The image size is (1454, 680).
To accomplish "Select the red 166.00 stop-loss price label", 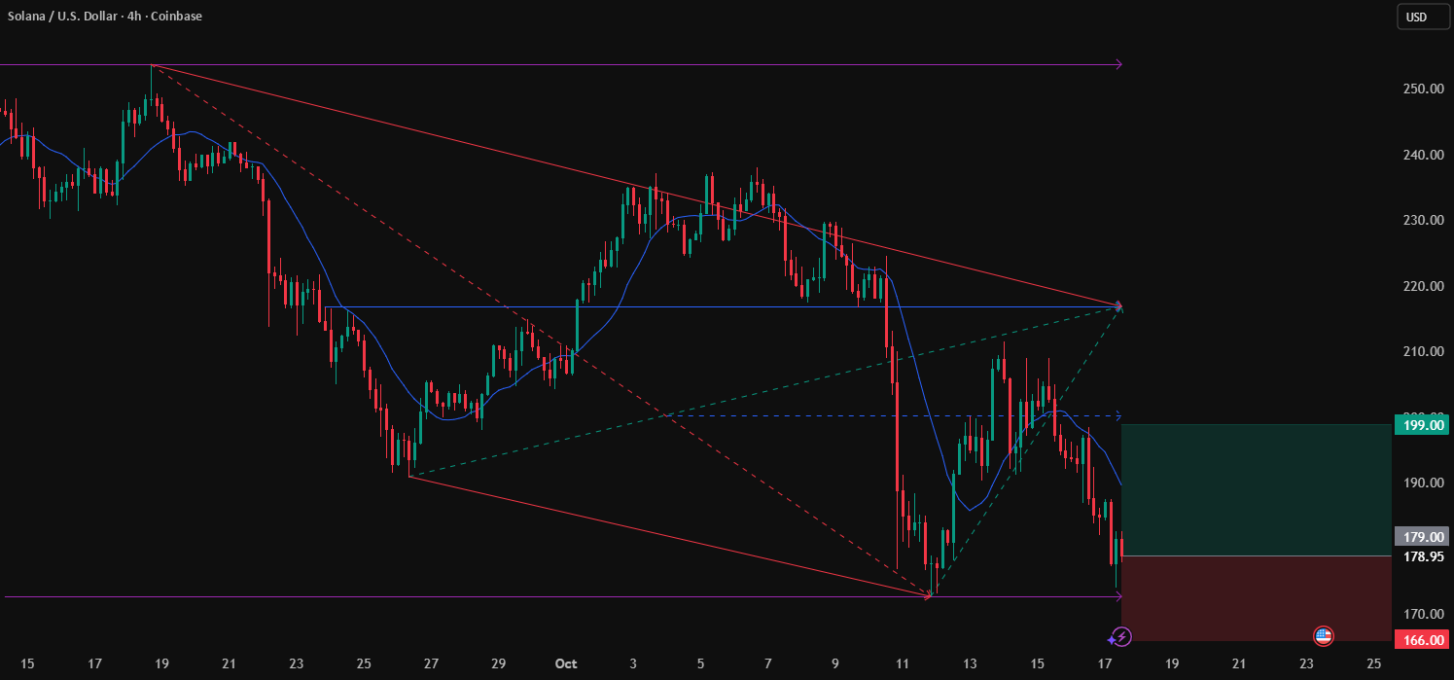I will pyautogui.click(x=1421, y=640).
